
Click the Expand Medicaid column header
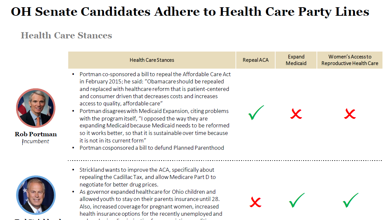click(x=296, y=60)
